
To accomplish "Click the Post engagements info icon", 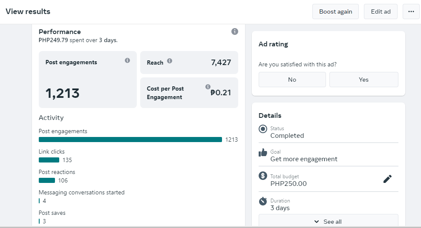I will click(x=127, y=60).
